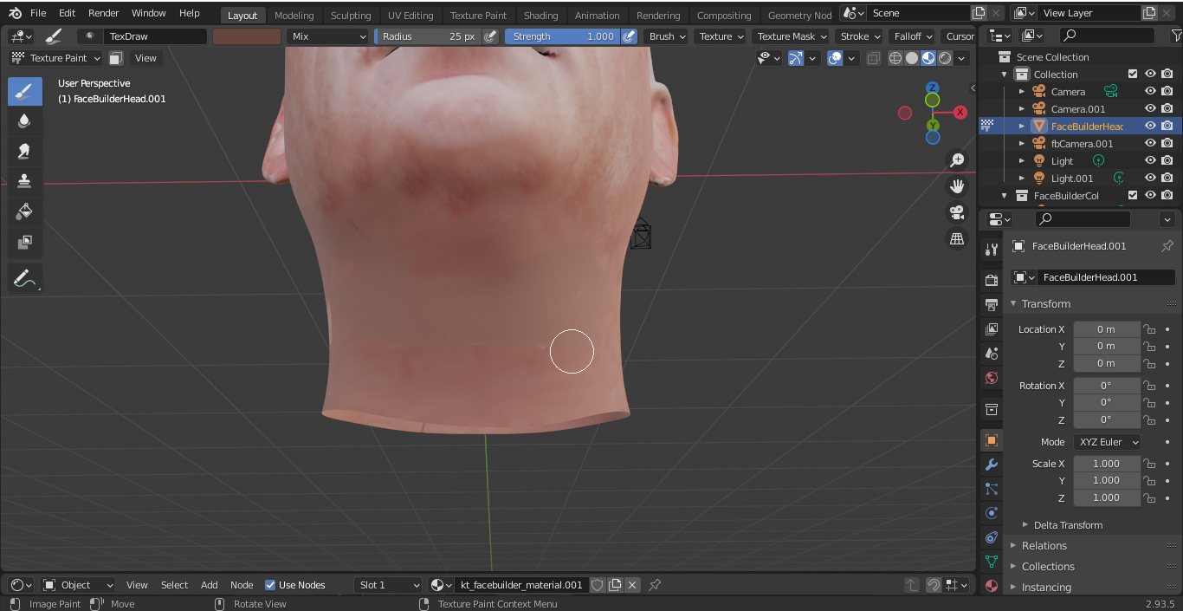
Task: Open the brush color swatch
Action: point(247,36)
